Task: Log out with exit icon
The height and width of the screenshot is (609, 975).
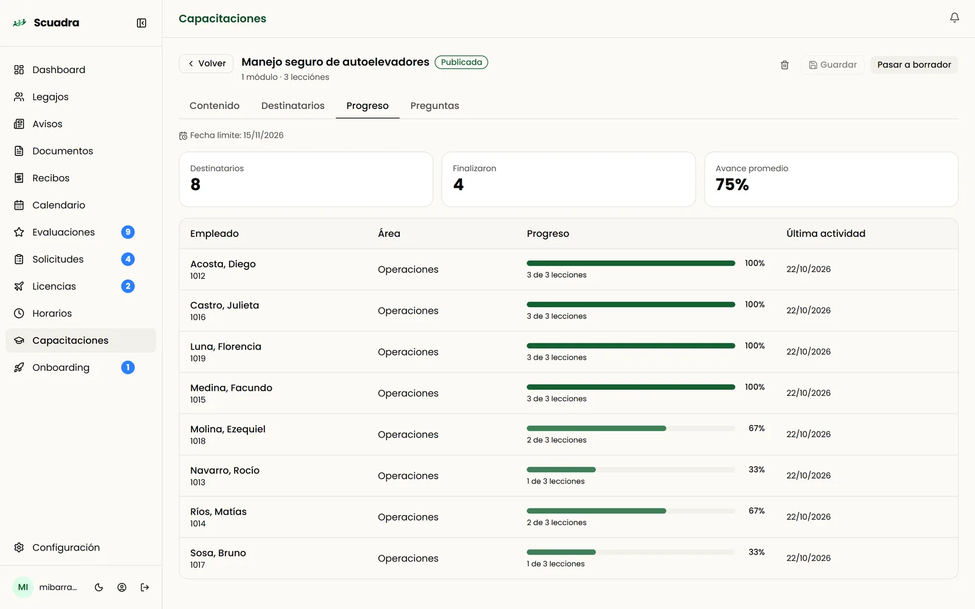Action: coord(145,588)
